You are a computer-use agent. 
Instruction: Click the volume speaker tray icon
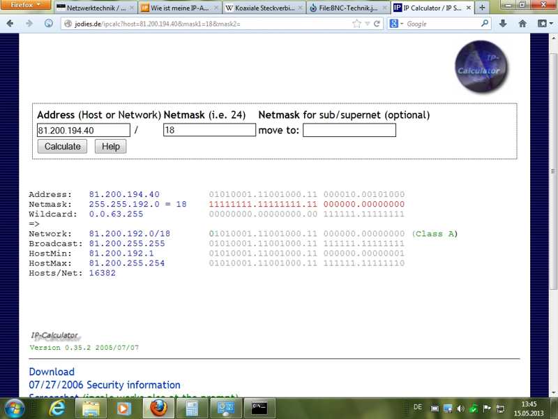pos(460,409)
